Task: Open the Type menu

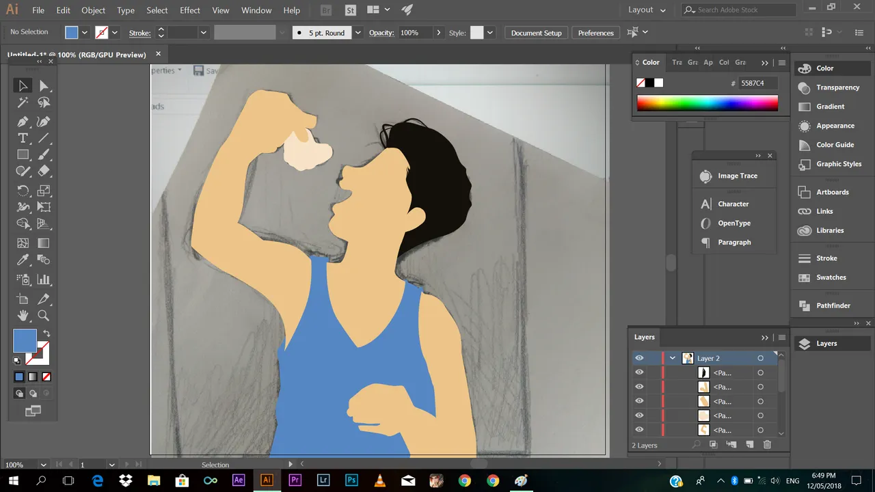Action: tap(126, 10)
